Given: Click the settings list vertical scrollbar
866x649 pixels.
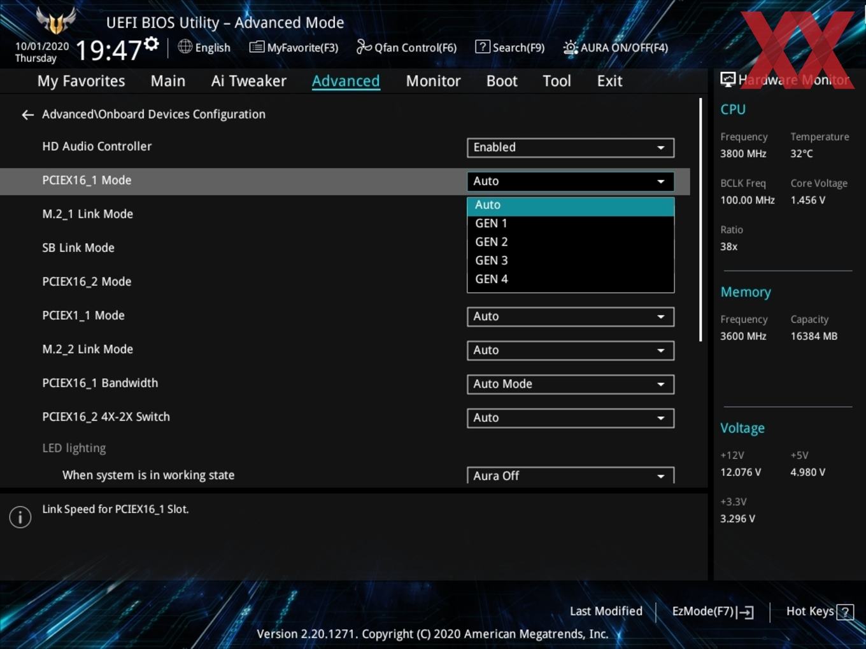Looking at the screenshot, I should pos(700,220).
